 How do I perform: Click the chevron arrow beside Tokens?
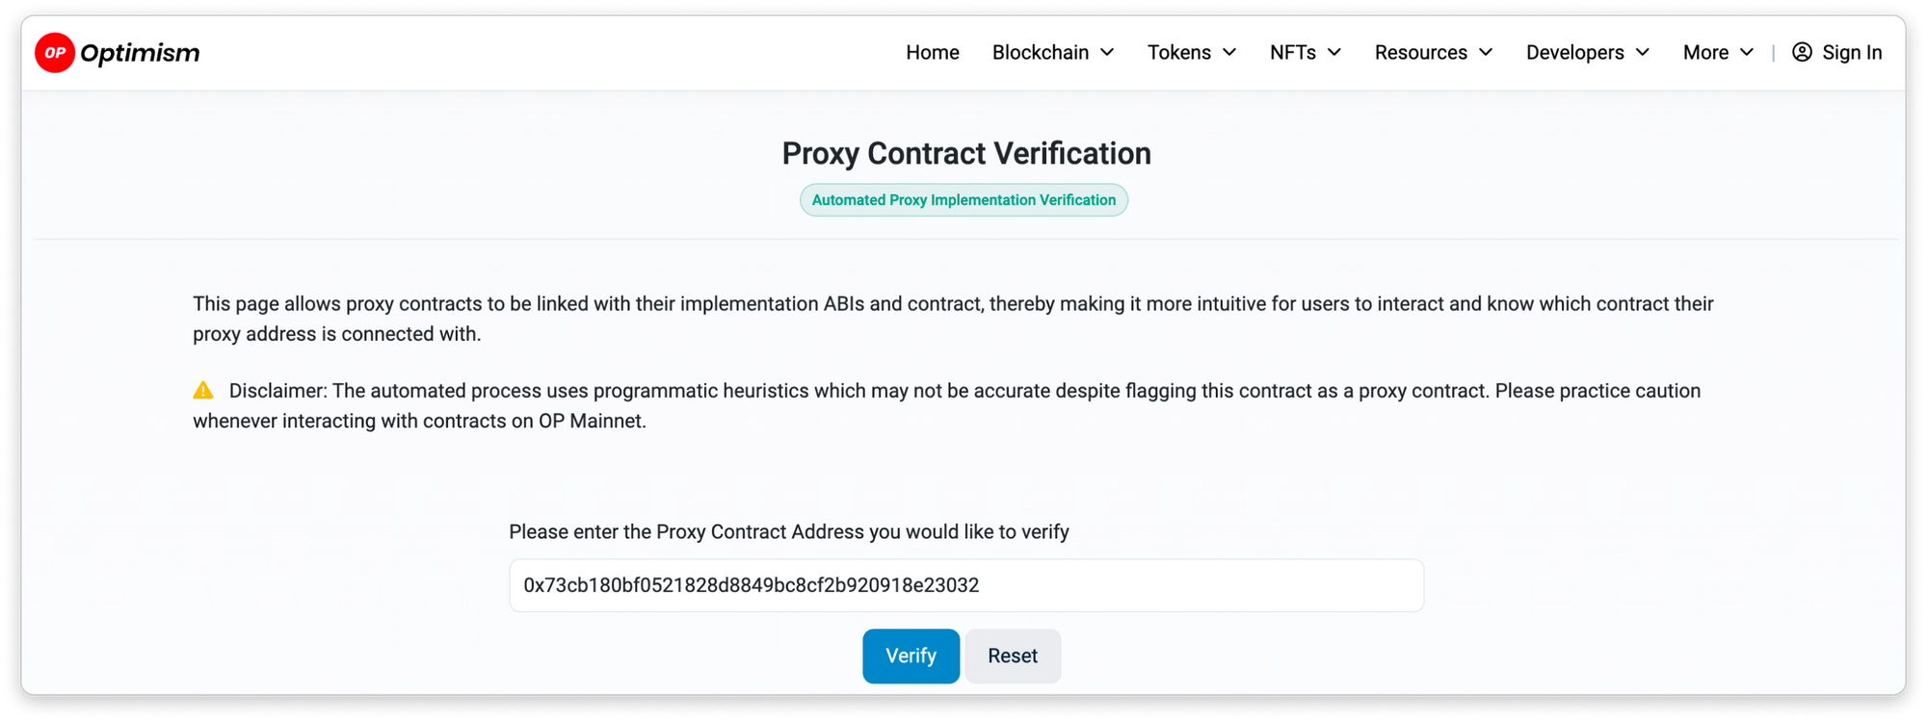(x=1229, y=52)
